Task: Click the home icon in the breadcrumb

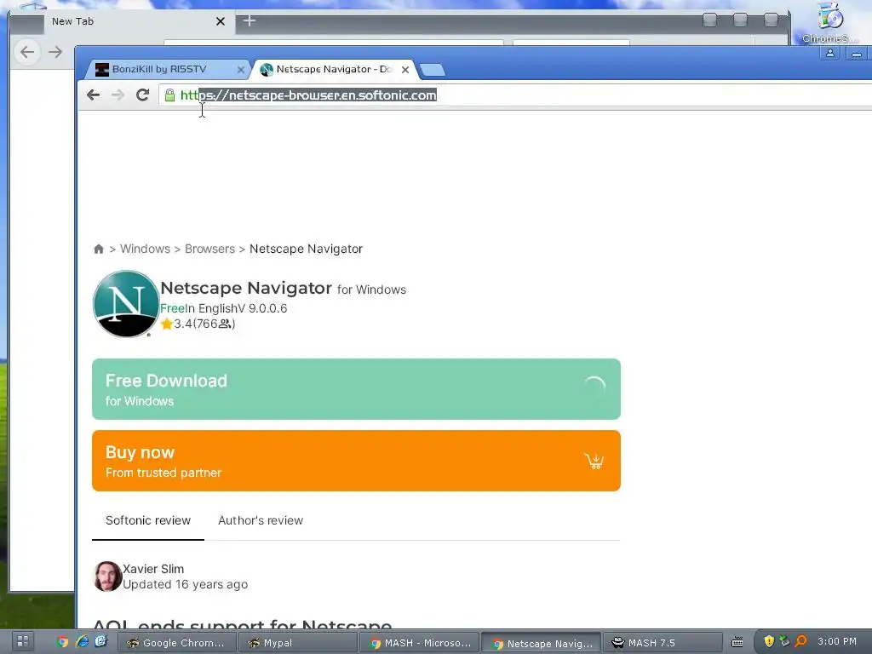Action: (99, 250)
